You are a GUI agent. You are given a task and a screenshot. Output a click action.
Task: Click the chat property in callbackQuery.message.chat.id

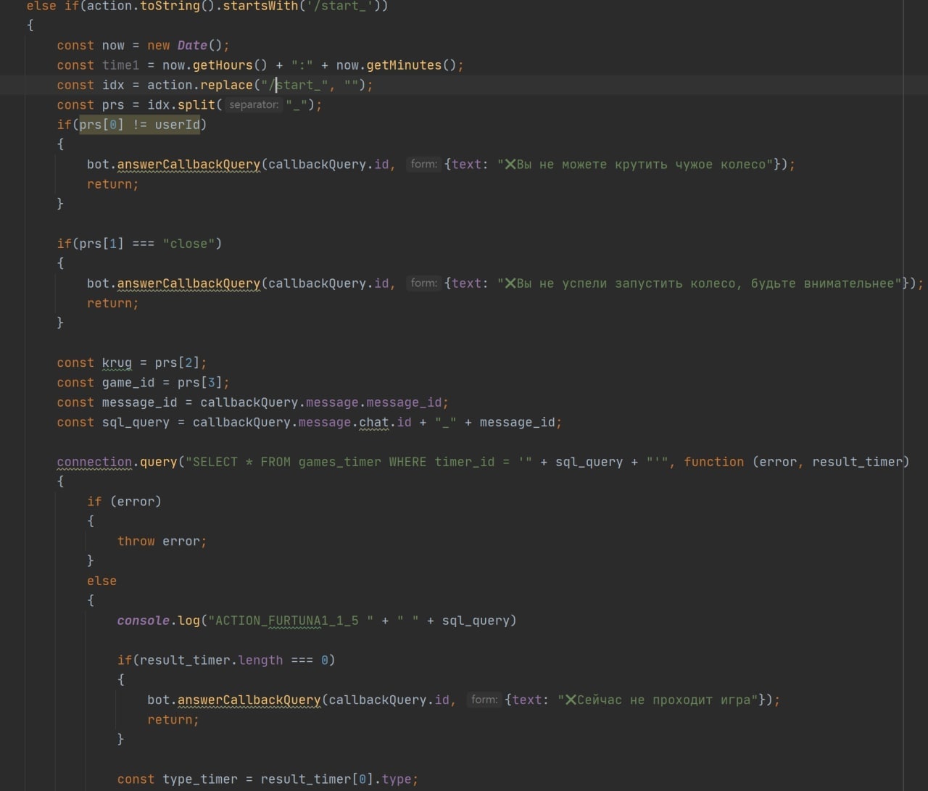tap(374, 422)
